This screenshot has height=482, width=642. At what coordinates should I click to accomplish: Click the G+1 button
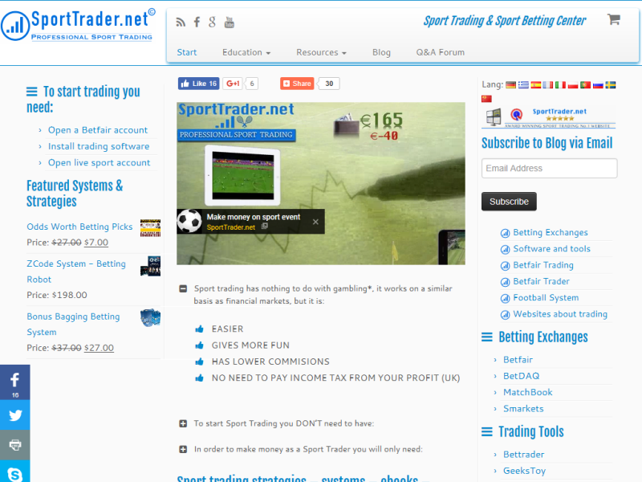pos(233,84)
